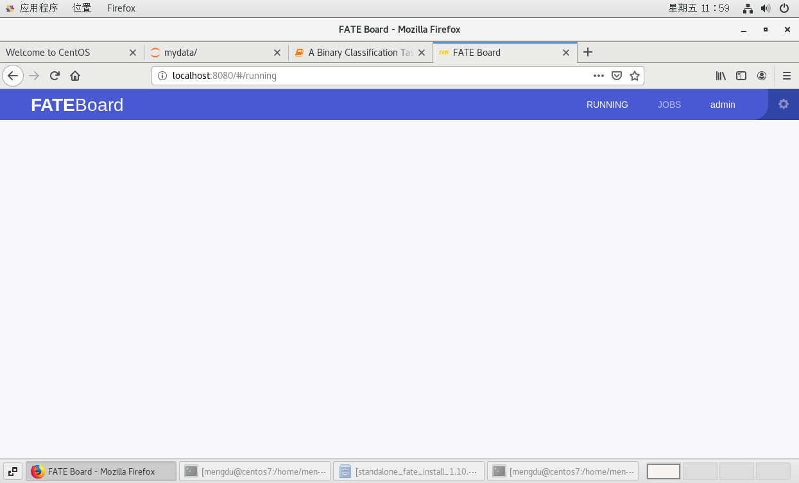The height and width of the screenshot is (483, 799).
Task: Open the power menu icon
Action: click(784, 8)
